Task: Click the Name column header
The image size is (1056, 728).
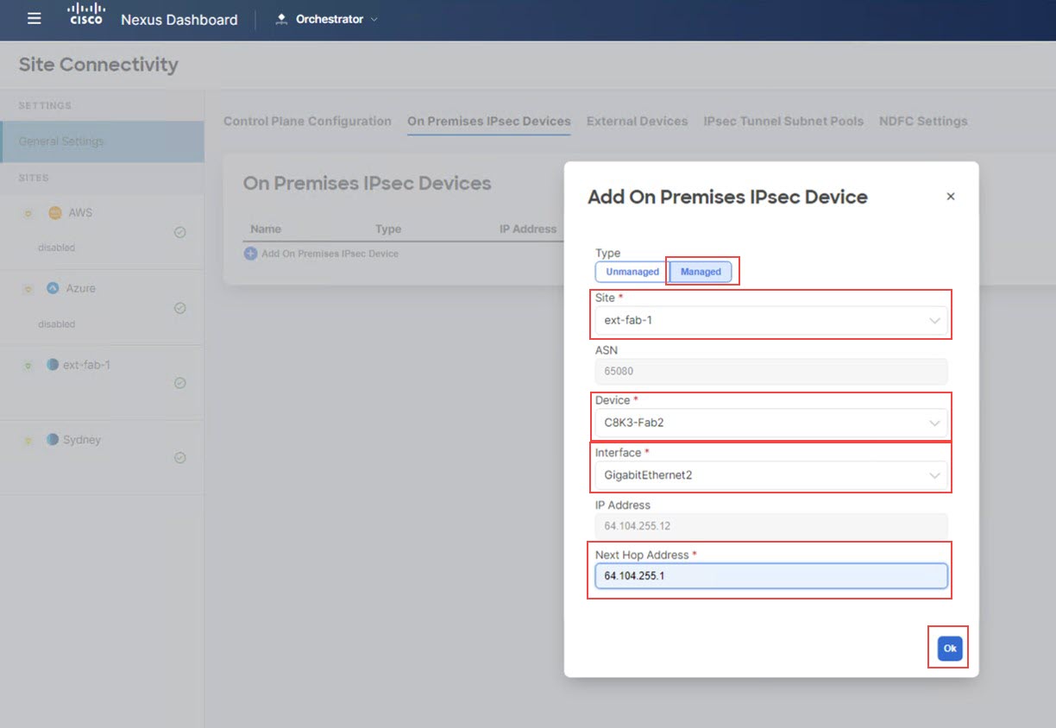Action: (x=266, y=229)
